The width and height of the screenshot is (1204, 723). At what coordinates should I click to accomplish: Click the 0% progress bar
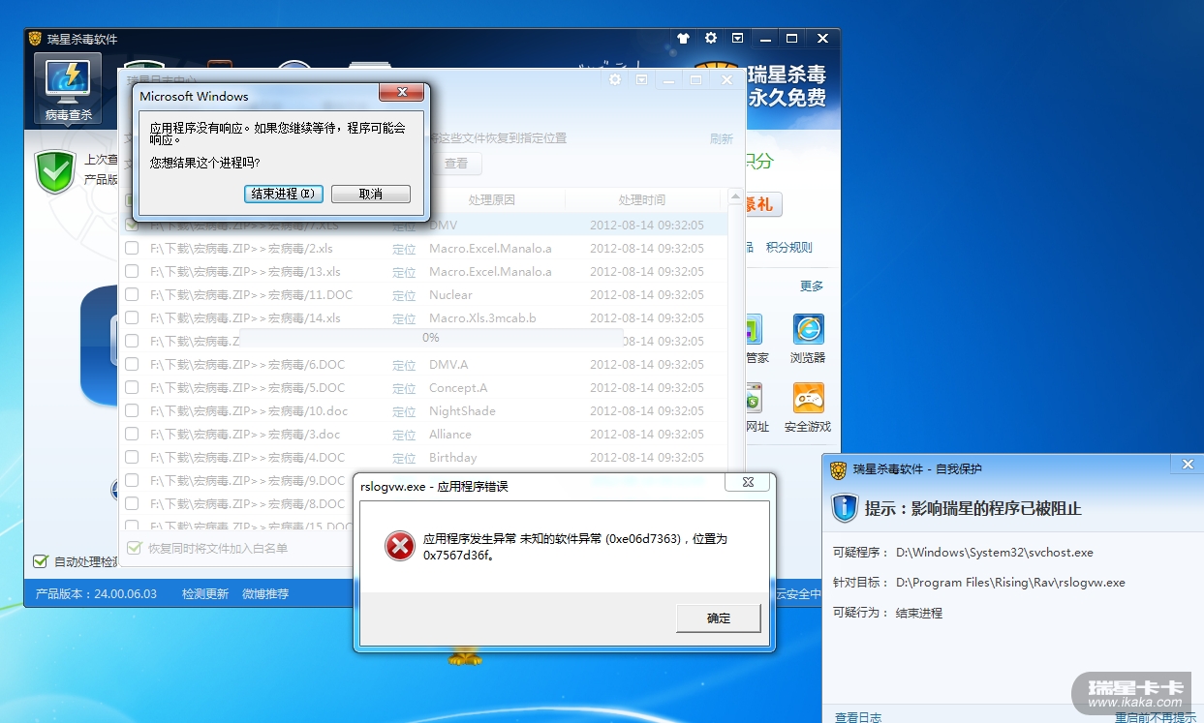click(x=431, y=338)
